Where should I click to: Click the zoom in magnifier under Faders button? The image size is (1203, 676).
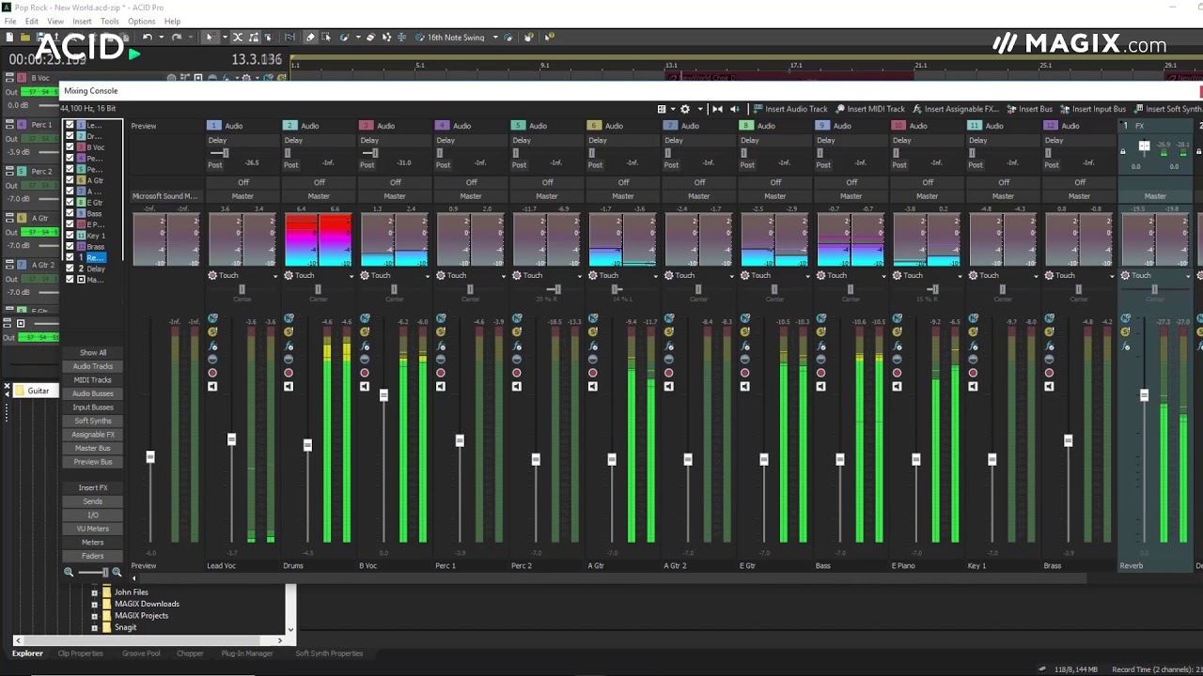point(117,572)
